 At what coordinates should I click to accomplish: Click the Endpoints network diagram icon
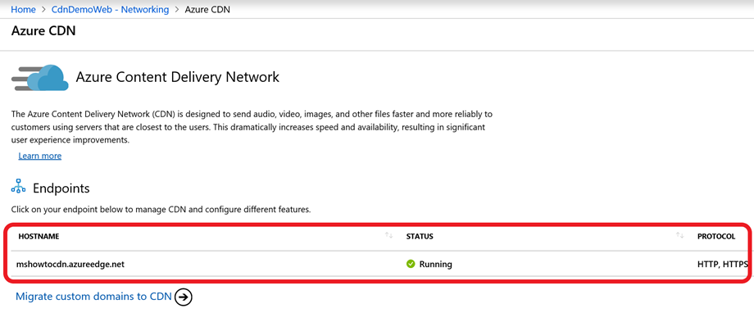(18, 187)
